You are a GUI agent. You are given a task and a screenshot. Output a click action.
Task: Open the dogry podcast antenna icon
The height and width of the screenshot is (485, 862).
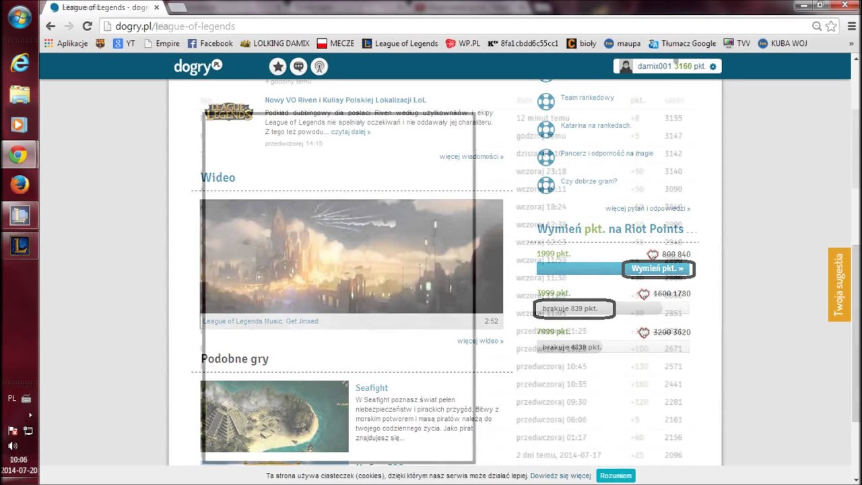319,66
